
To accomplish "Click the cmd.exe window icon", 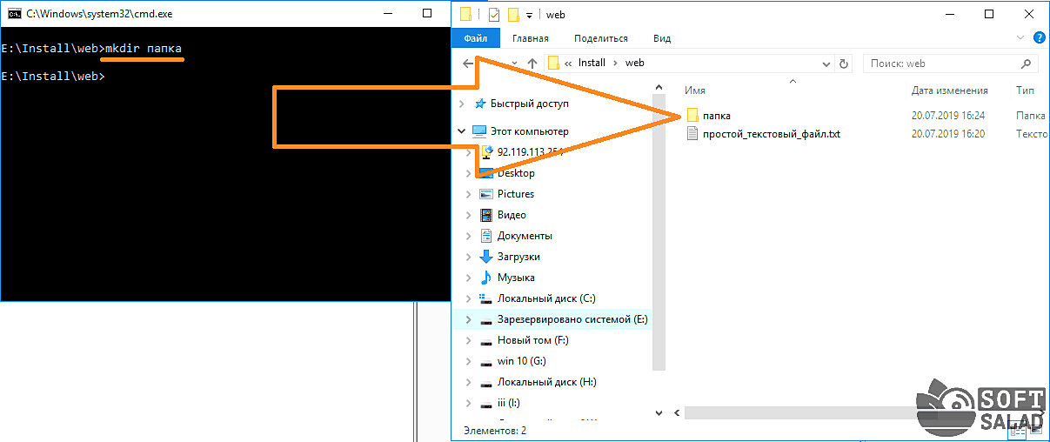I will coord(14,14).
